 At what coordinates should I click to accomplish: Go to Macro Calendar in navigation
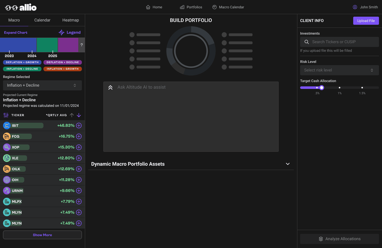click(228, 7)
